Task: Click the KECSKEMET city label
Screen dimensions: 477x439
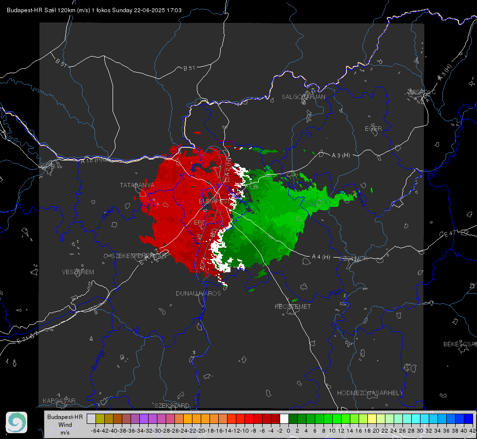Action: pos(293,306)
